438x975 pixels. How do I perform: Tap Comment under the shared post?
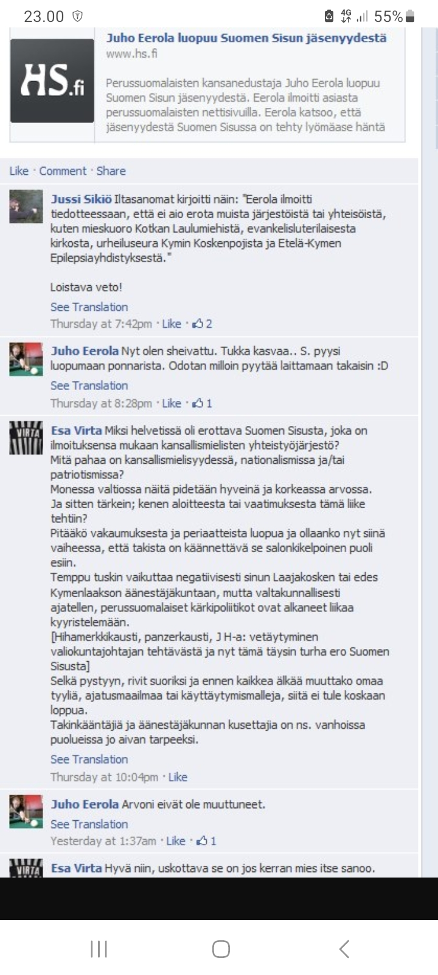point(63,171)
